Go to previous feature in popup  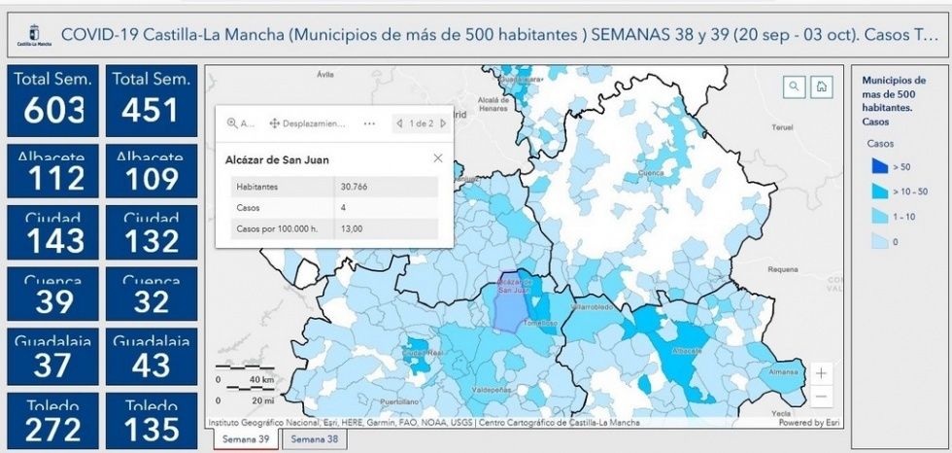[x=398, y=123]
